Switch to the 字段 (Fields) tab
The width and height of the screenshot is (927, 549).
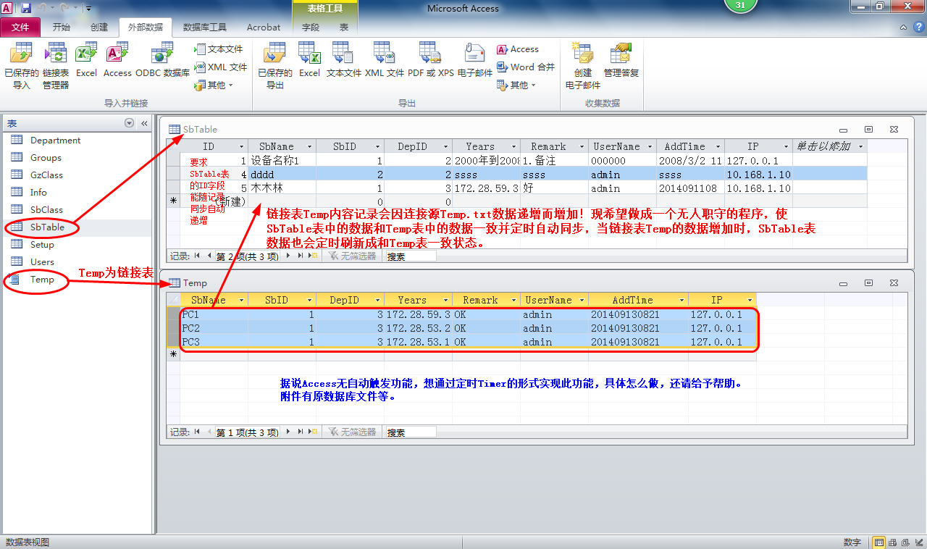click(x=311, y=27)
